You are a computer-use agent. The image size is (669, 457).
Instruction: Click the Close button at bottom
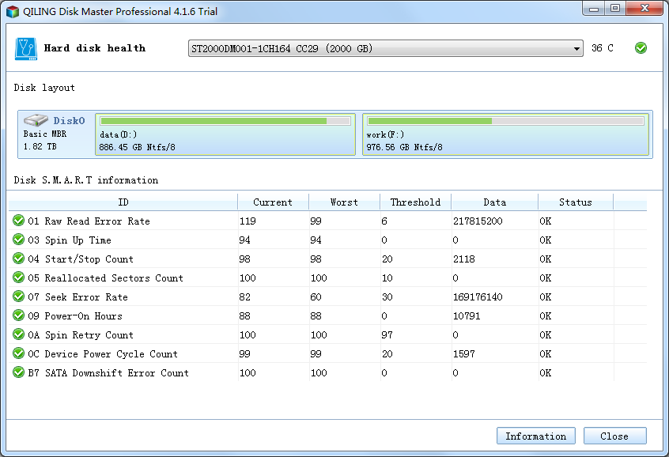tap(614, 436)
